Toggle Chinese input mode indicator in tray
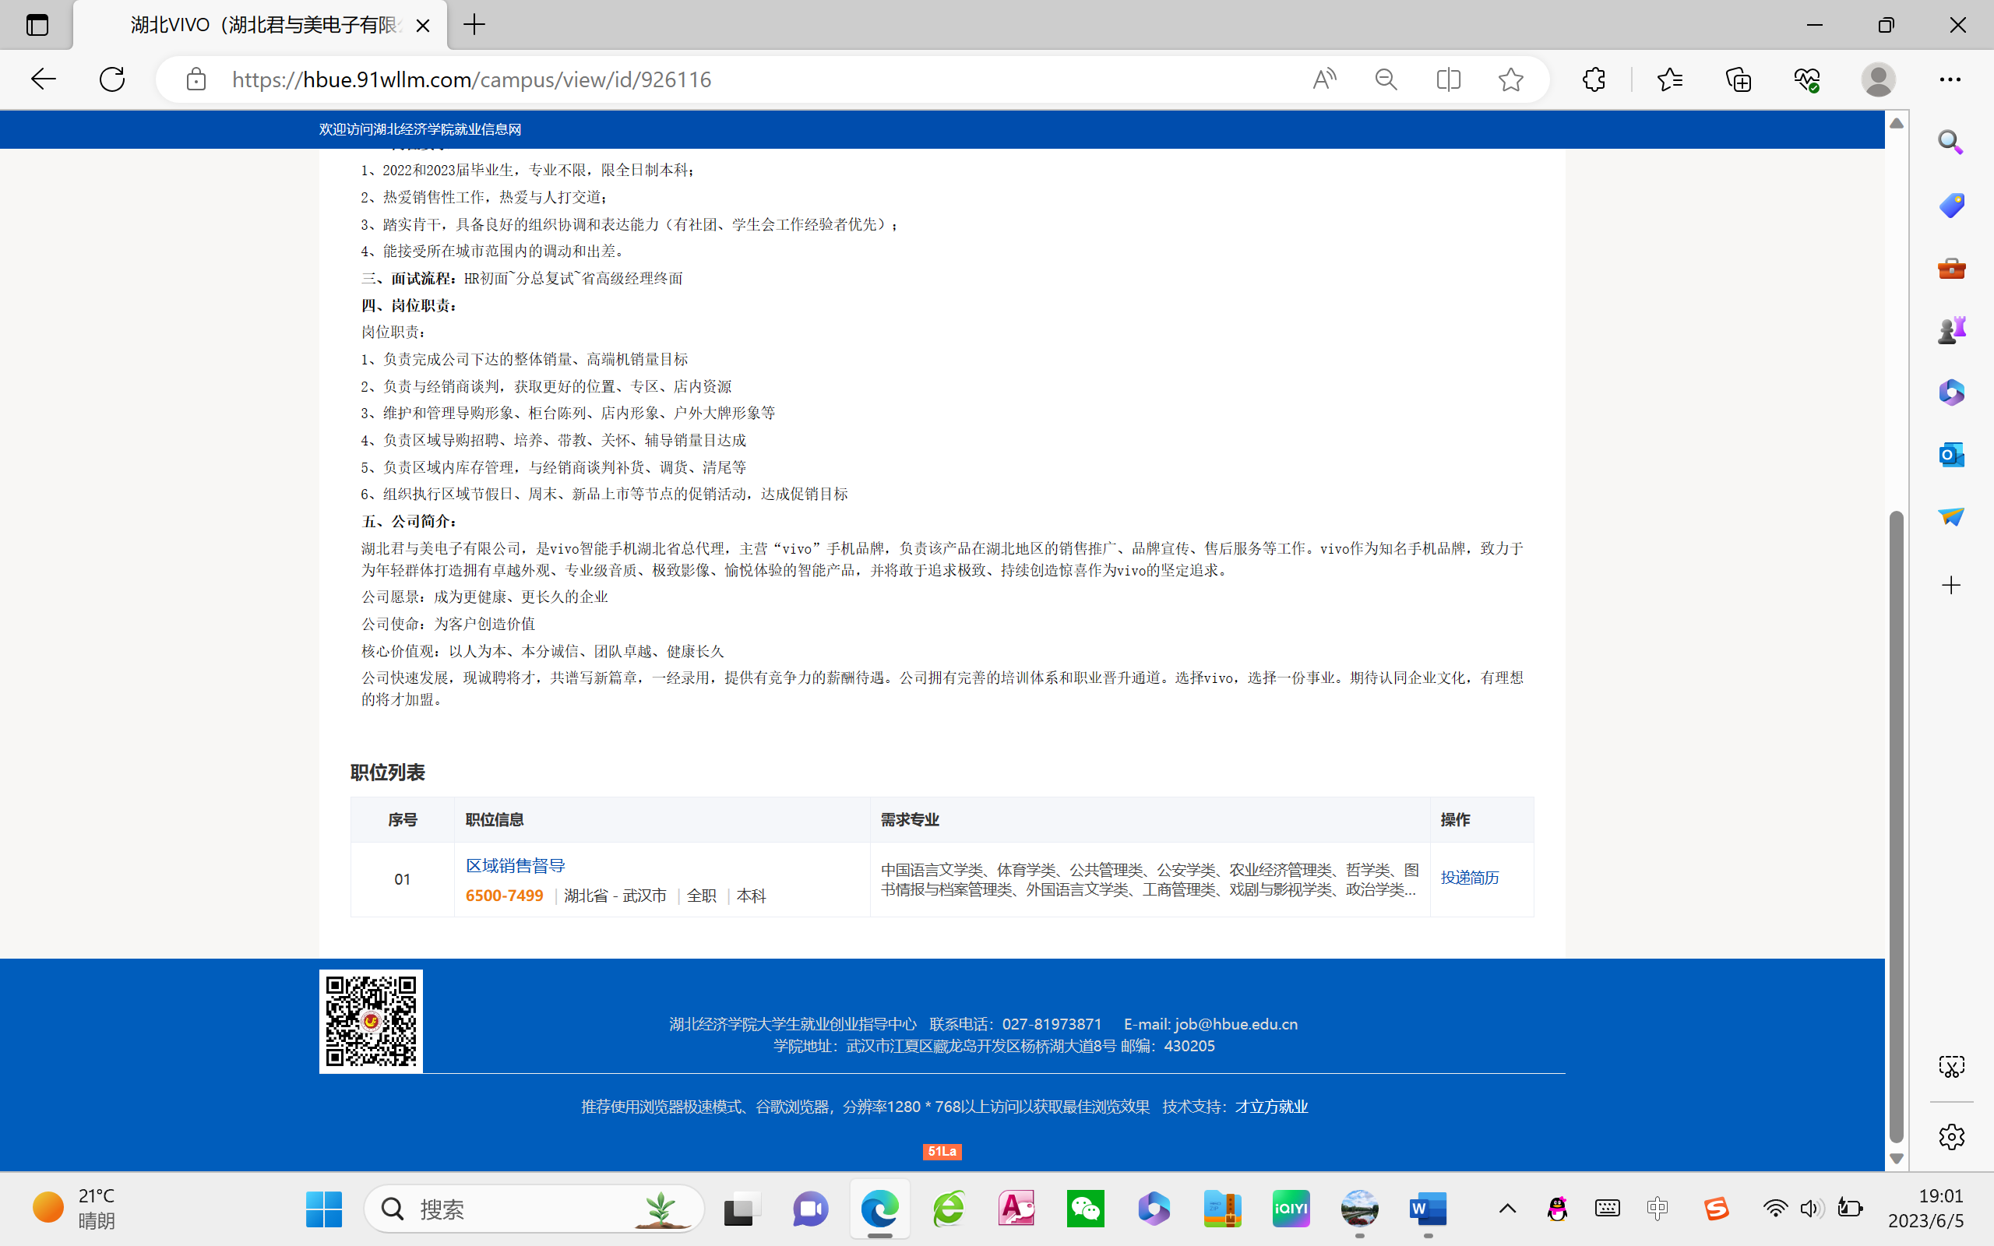 (1657, 1208)
